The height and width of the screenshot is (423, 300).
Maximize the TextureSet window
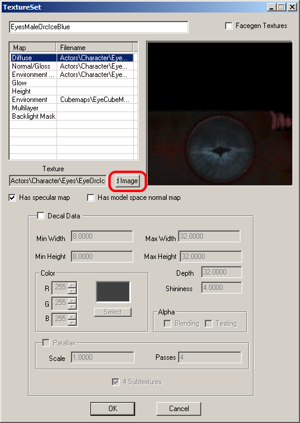[x=282, y=7]
